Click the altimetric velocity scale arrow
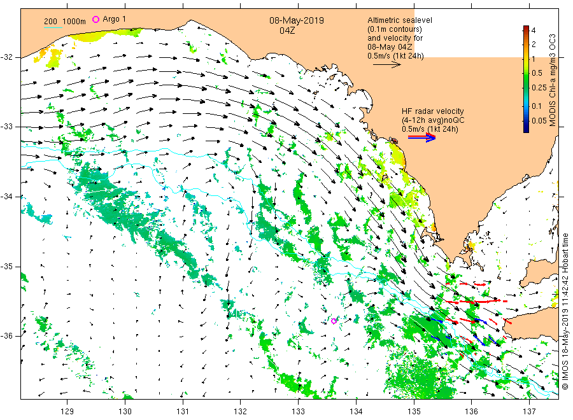 tap(387, 65)
